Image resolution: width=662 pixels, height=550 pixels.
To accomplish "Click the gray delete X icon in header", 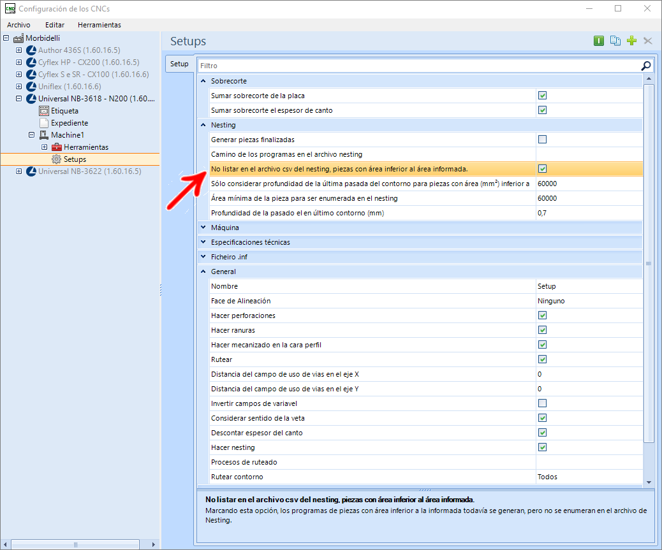I will pos(647,41).
